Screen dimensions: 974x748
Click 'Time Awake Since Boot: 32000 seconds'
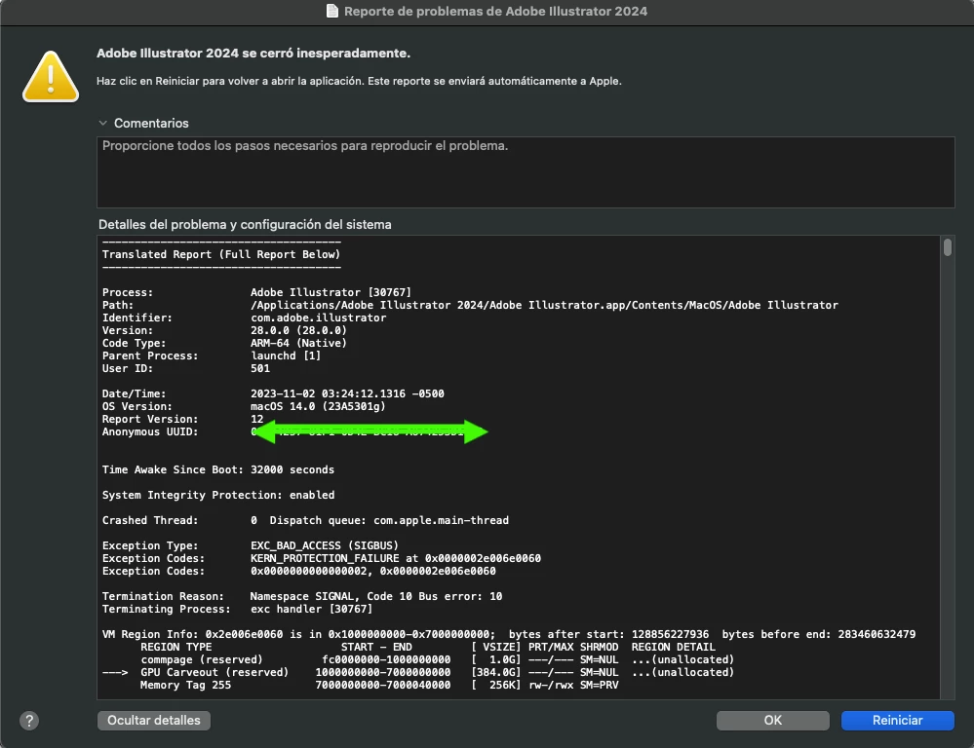pos(218,469)
